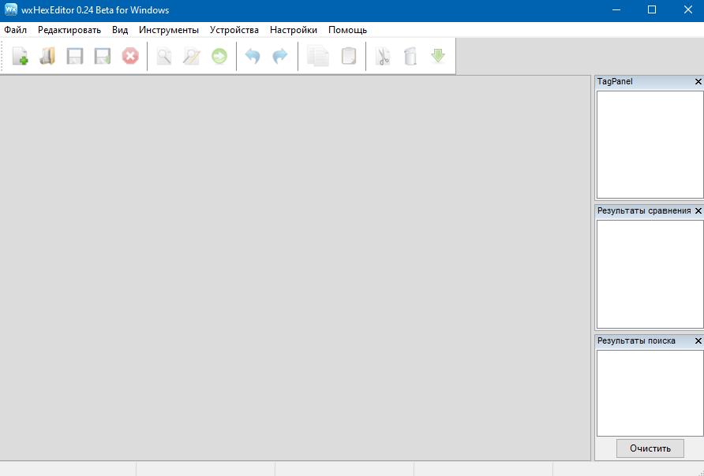
Task: Open the Настройки menu
Action: tap(294, 30)
